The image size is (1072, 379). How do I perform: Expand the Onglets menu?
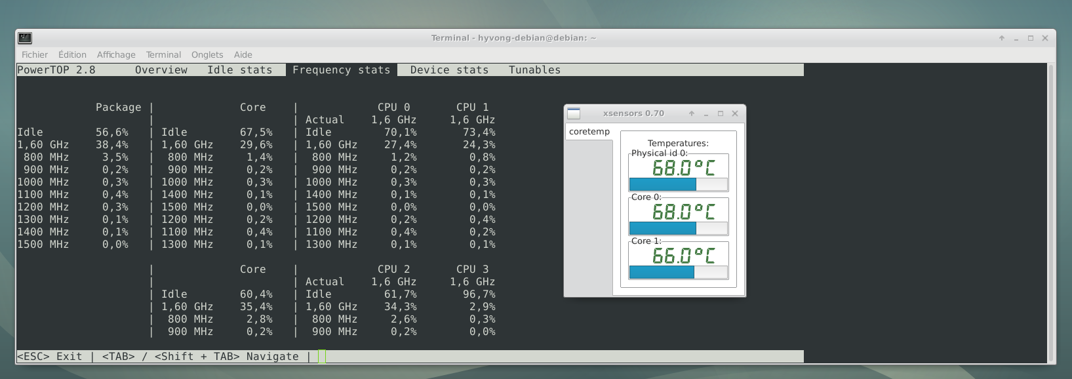click(x=207, y=54)
